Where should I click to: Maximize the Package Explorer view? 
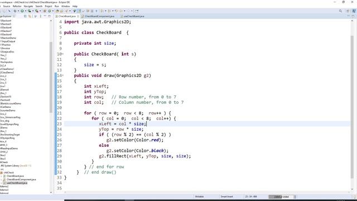pos(49,16)
